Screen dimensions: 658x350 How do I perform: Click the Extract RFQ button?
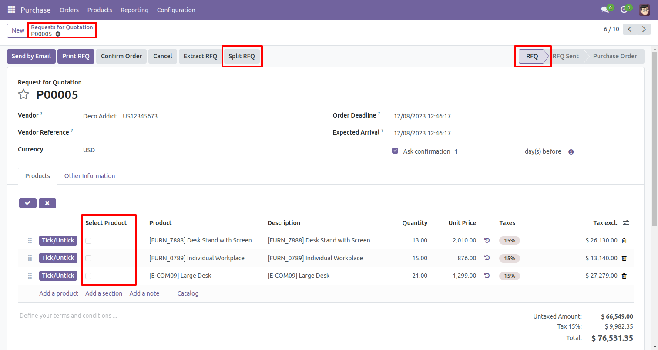[x=200, y=56]
